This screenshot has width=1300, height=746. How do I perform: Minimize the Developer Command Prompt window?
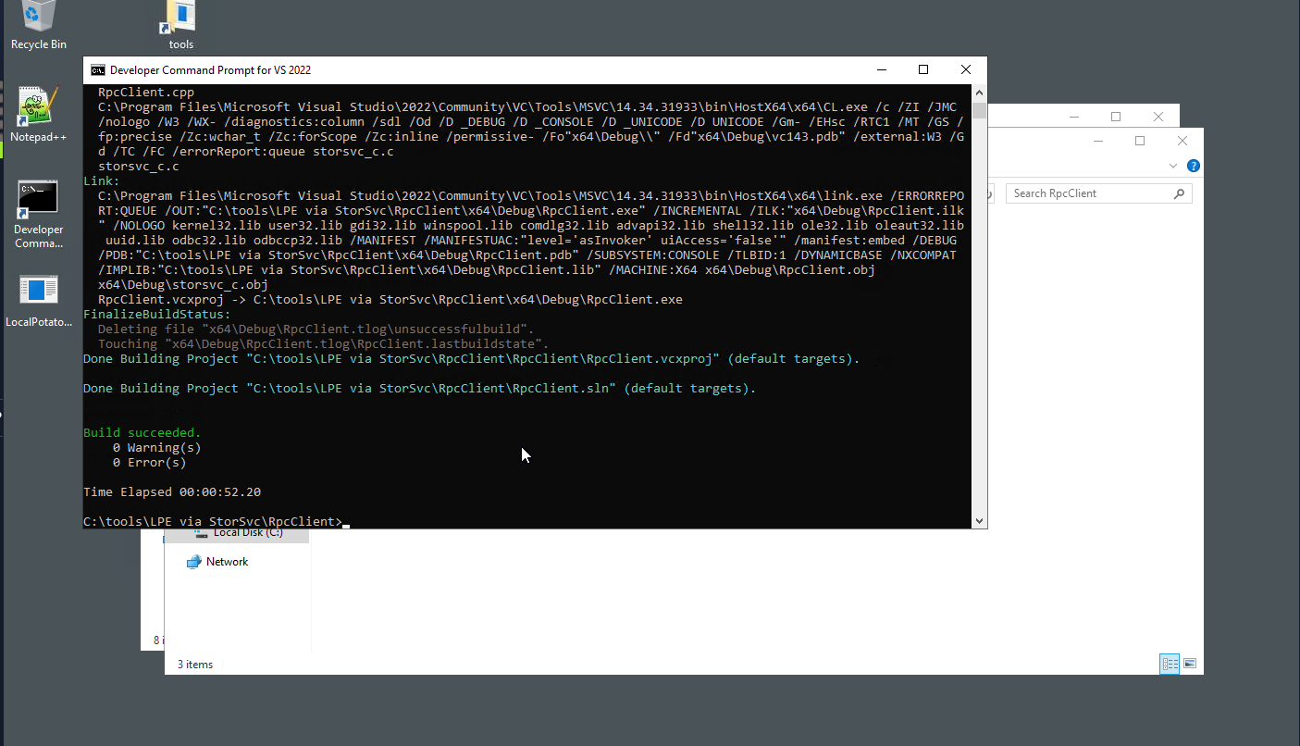pos(881,70)
